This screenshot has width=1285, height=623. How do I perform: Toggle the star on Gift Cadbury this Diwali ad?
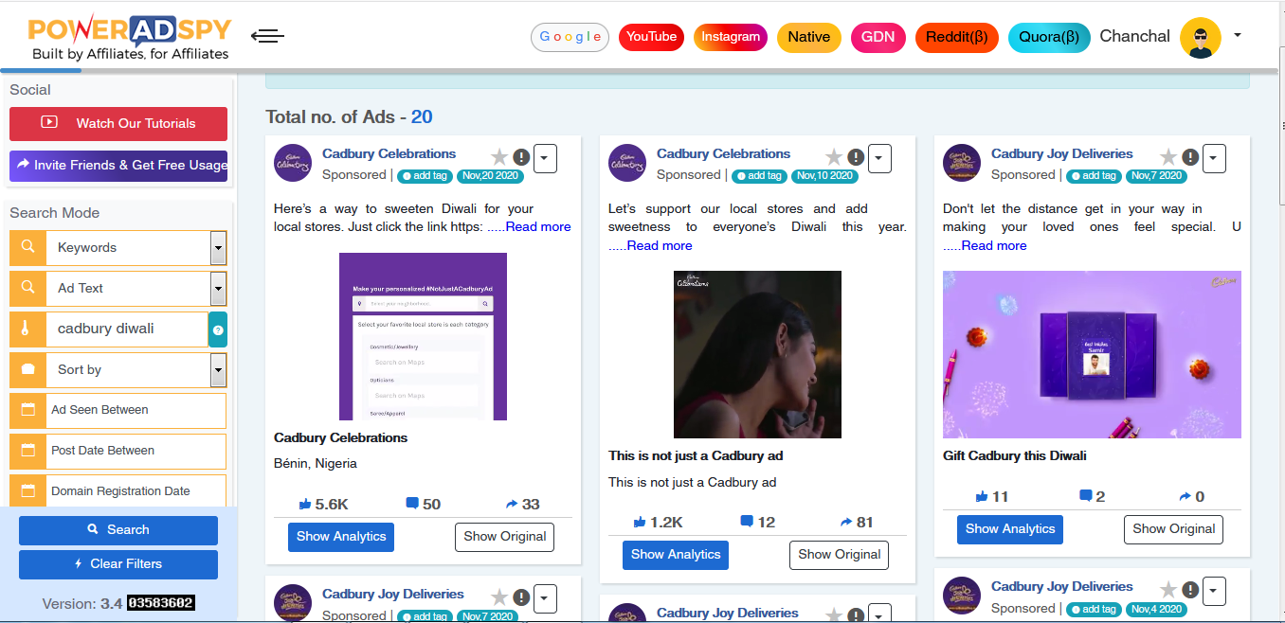pyautogui.click(x=1168, y=156)
